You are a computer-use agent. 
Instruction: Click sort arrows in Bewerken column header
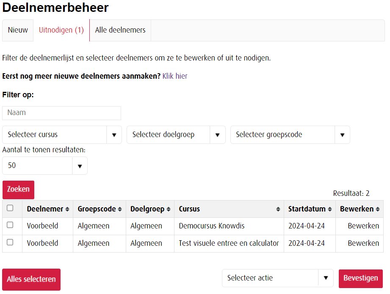(x=378, y=209)
